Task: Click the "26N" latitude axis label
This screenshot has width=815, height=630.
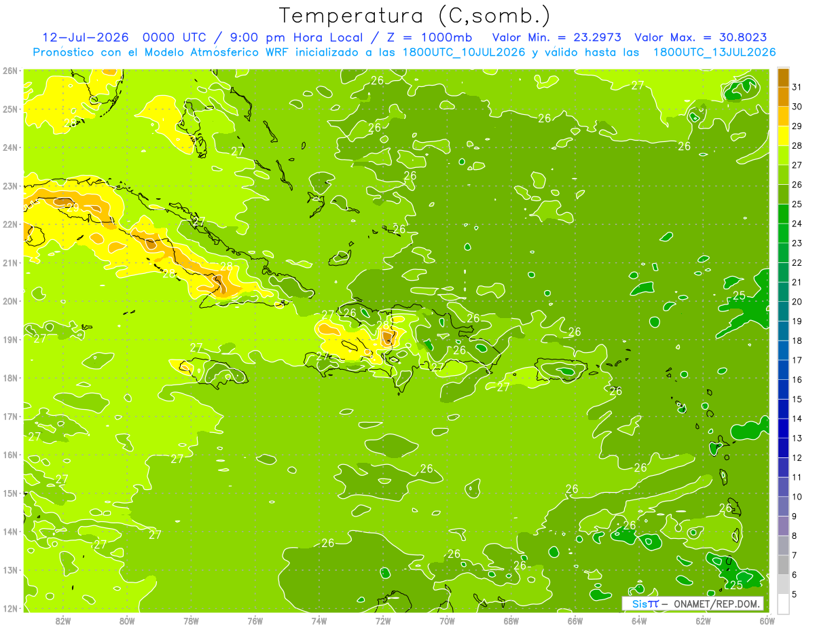Action: (x=10, y=71)
